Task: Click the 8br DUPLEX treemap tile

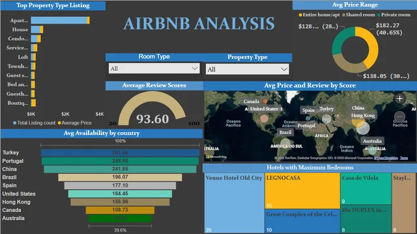Action: click(x=366, y=219)
